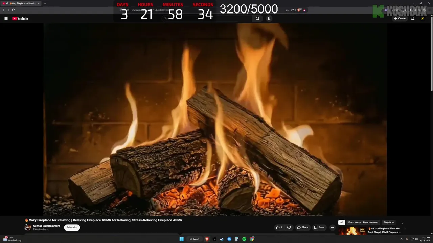Screen dimensions: 433x243
Task: Go to the YouTube home logo
Action: [x=20, y=19]
